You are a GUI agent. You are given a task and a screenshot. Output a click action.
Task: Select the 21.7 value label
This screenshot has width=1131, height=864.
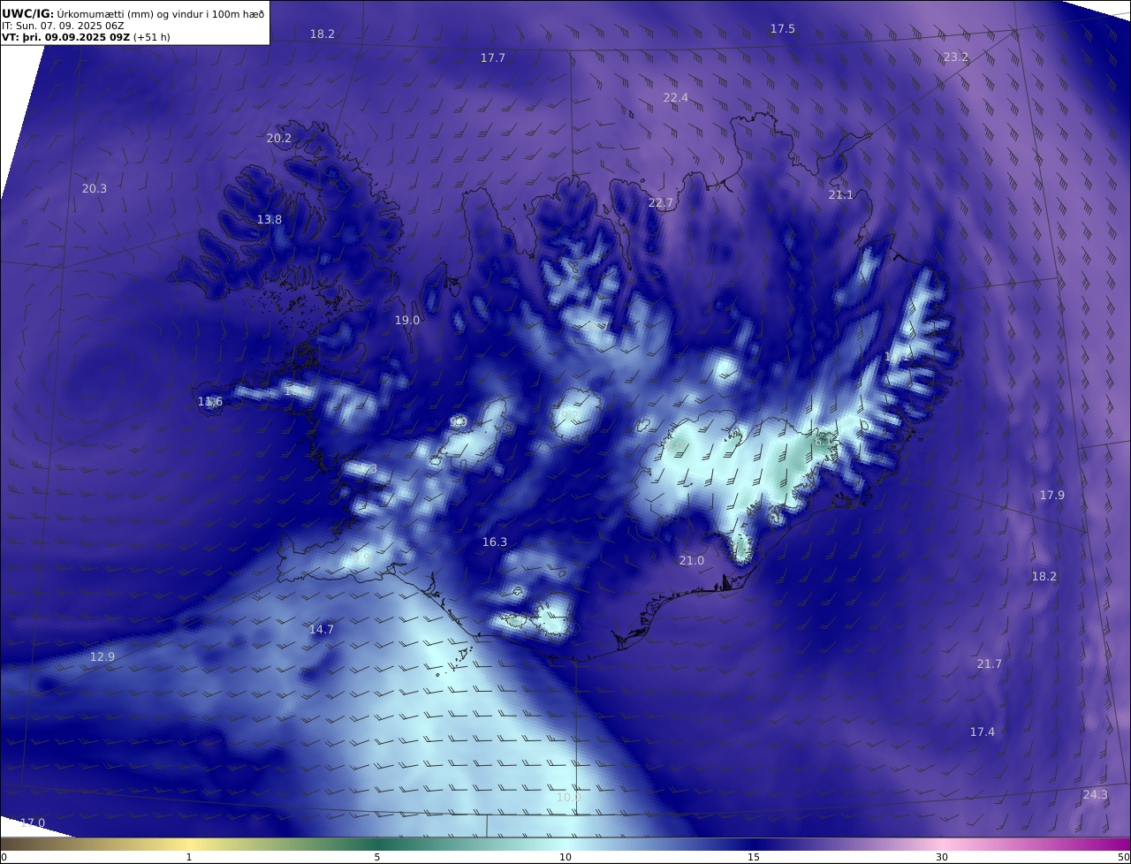[x=990, y=663]
